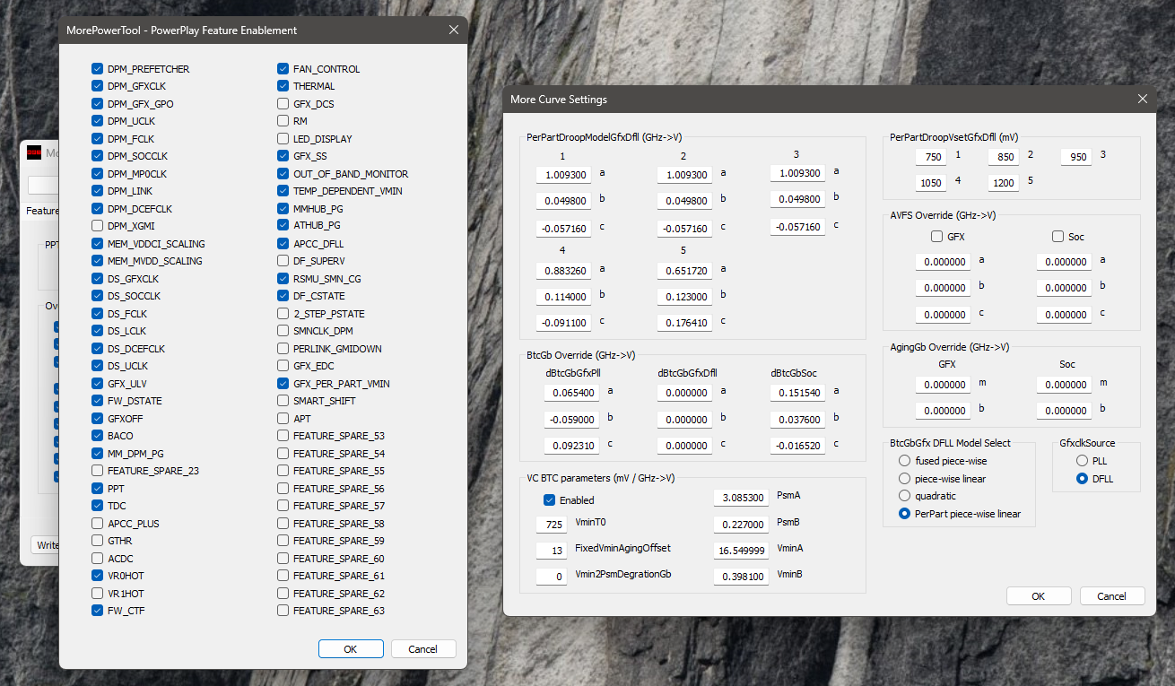This screenshot has width=1175, height=686.
Task: Check the RM checkbox
Action: [x=283, y=121]
